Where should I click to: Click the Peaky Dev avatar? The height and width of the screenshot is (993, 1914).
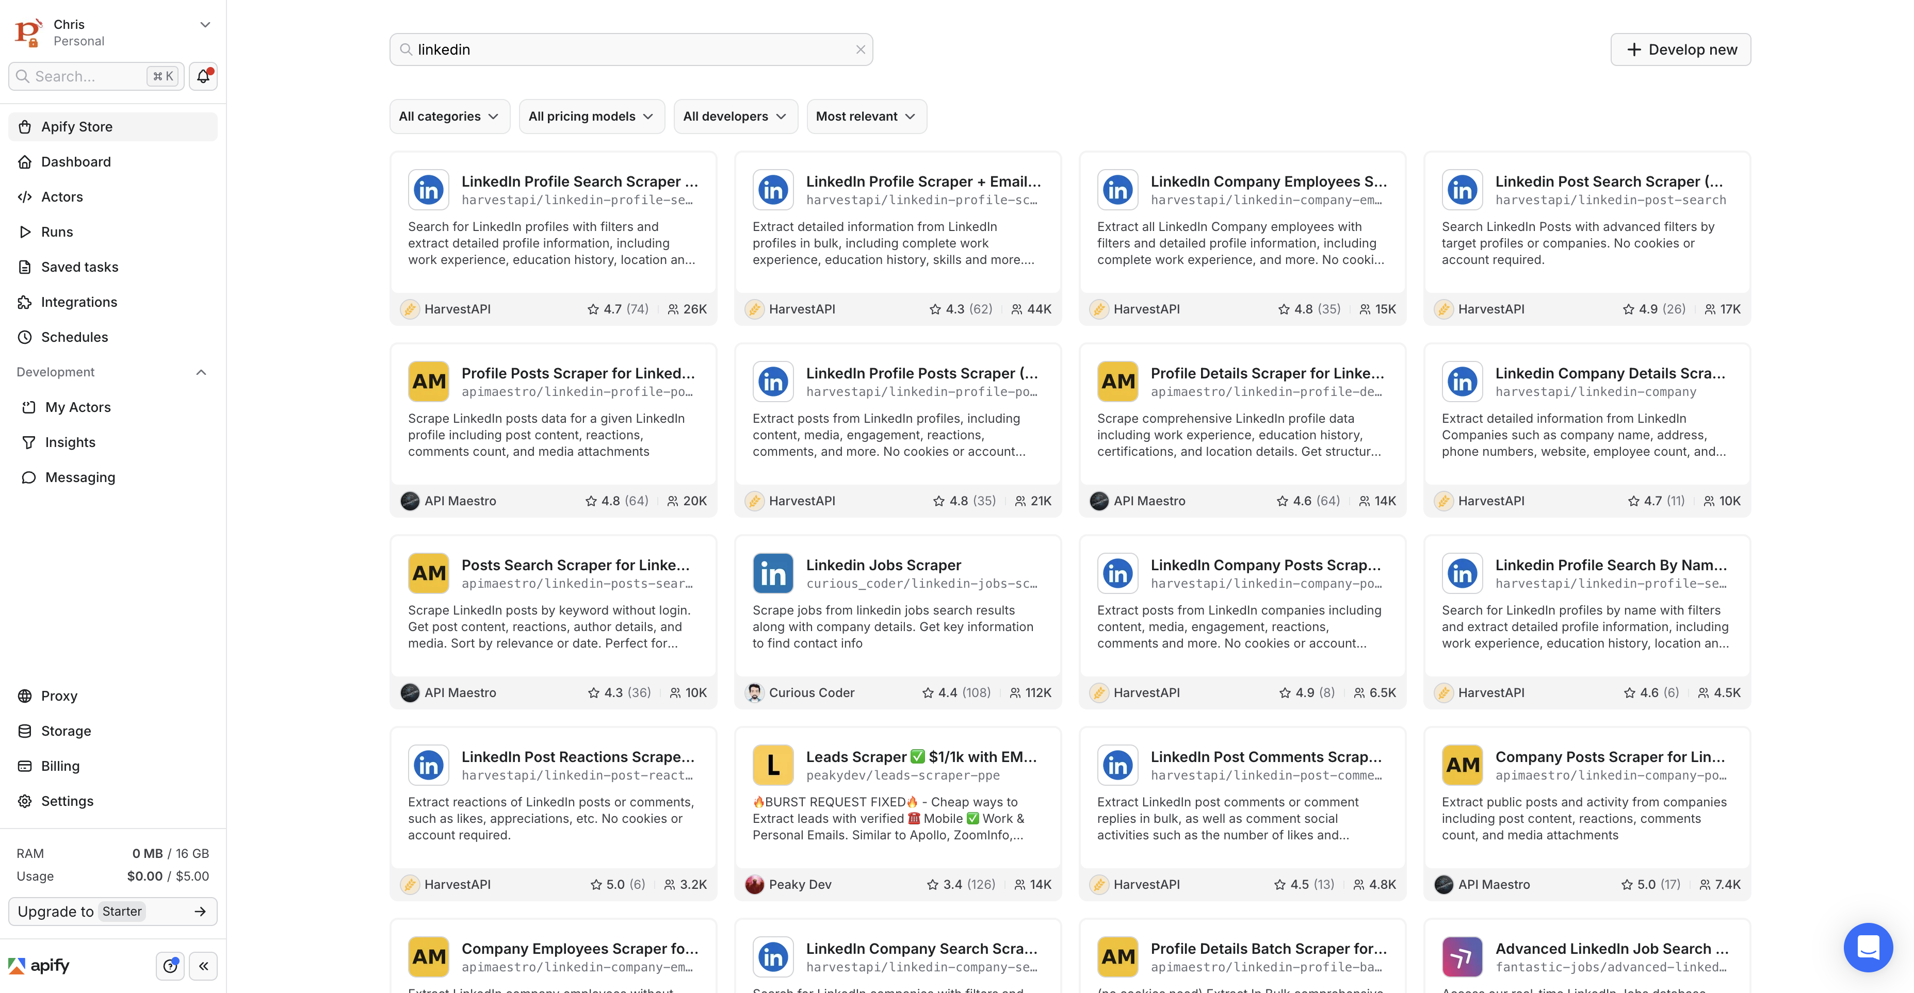tap(754, 884)
